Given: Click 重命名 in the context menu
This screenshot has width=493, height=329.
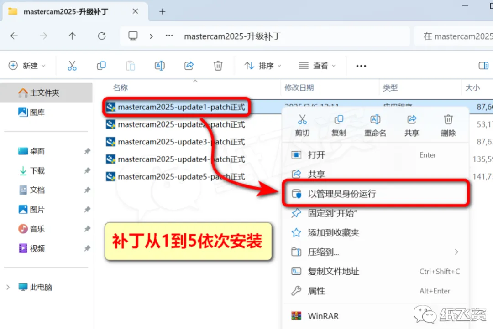Looking at the screenshot, I should [375, 126].
